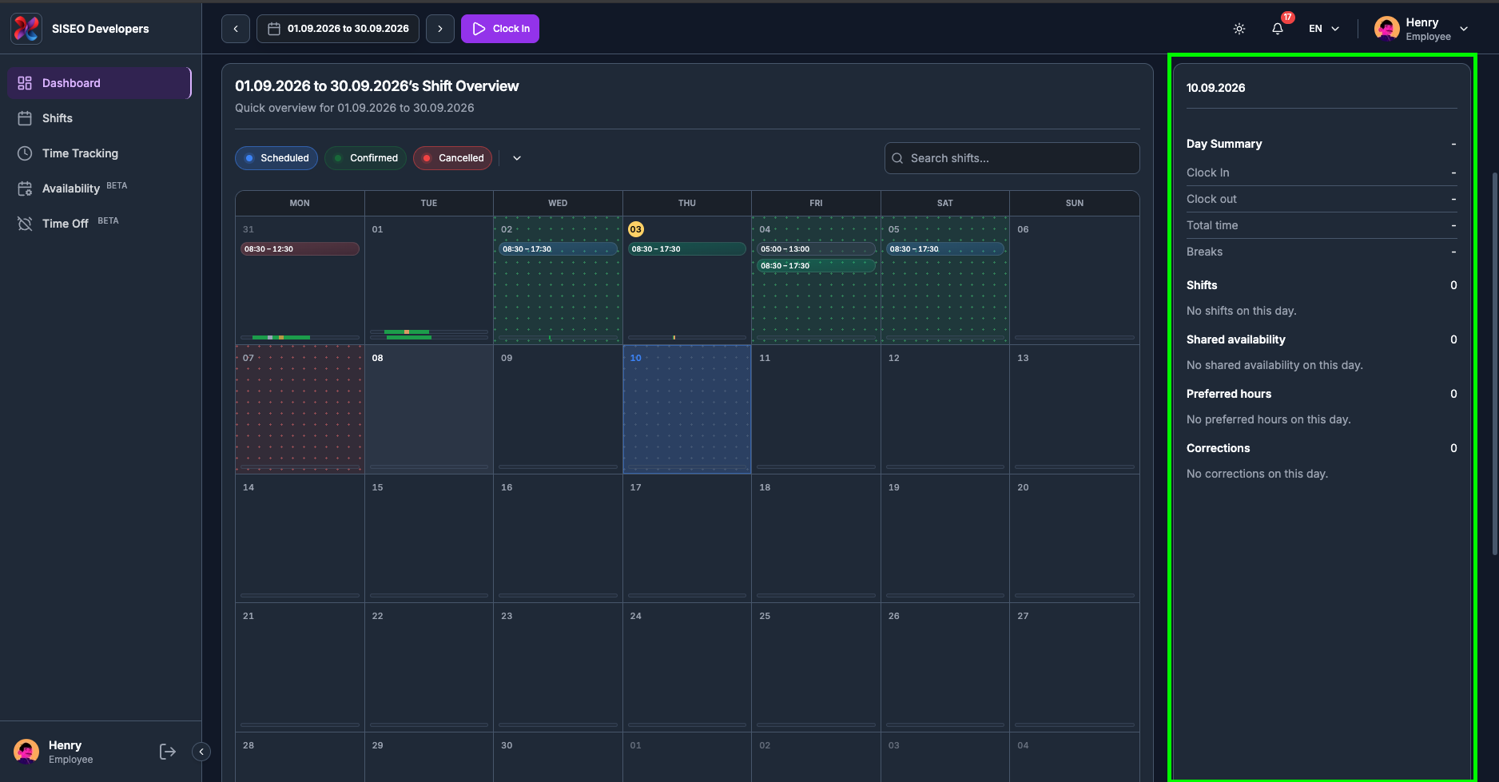Click the Shifts calendar icon in sidebar
Viewport: 1499px width, 782px height.
point(25,118)
